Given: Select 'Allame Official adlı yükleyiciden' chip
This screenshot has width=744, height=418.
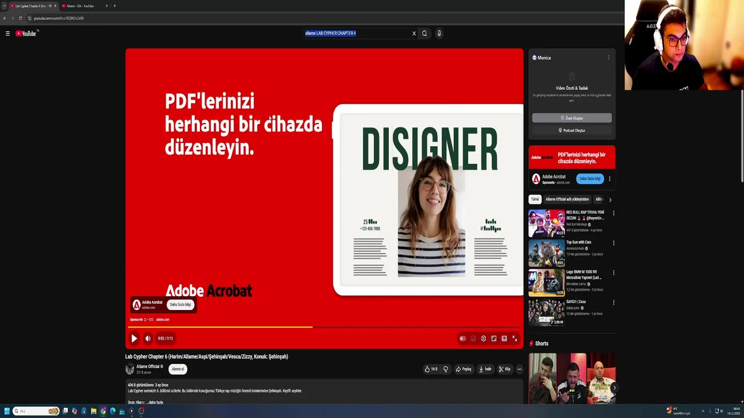Looking at the screenshot, I should coord(567,199).
